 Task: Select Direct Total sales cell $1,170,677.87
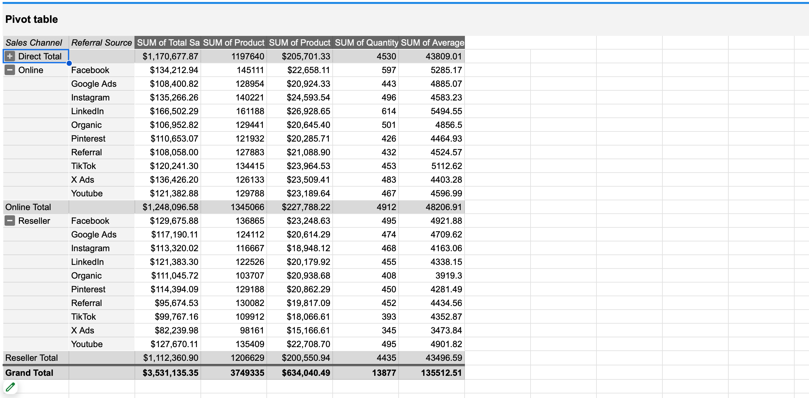(x=168, y=56)
